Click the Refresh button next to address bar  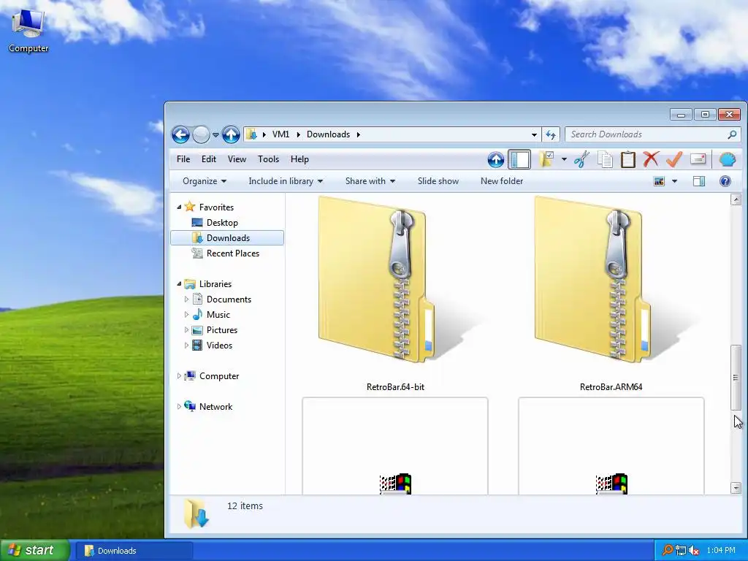click(x=551, y=134)
